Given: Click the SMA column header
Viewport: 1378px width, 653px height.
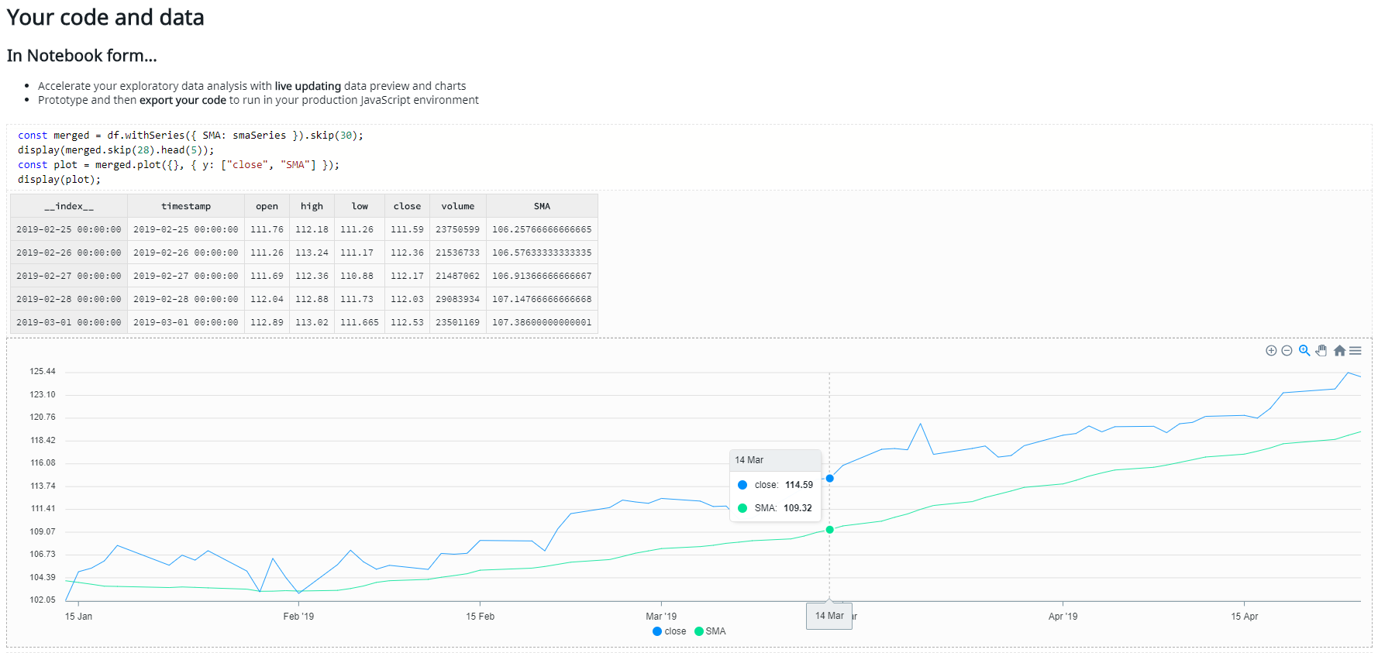Looking at the screenshot, I should coord(542,206).
